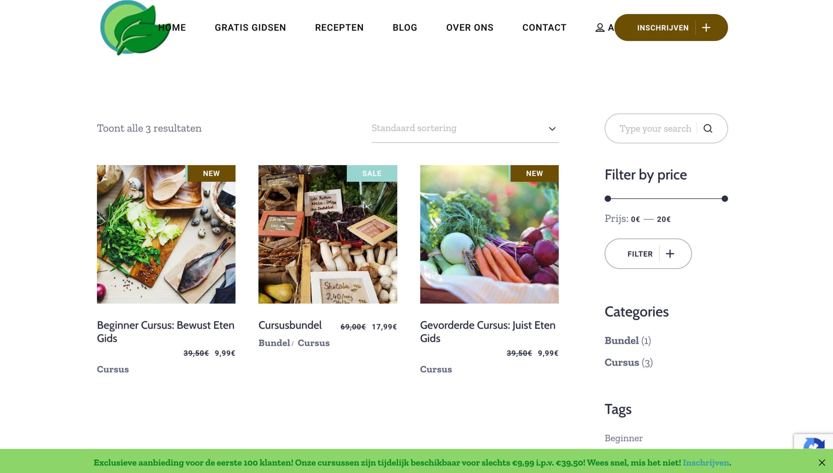
Task: Click the search magnifier icon
Action: coord(708,128)
